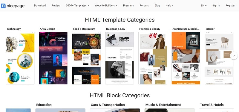Open the Download page
The width and height of the screenshot is (239, 112).
(40, 5)
